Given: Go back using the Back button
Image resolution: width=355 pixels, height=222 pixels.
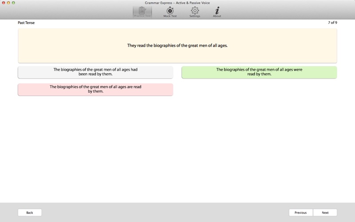Looking at the screenshot, I should tap(30, 213).
